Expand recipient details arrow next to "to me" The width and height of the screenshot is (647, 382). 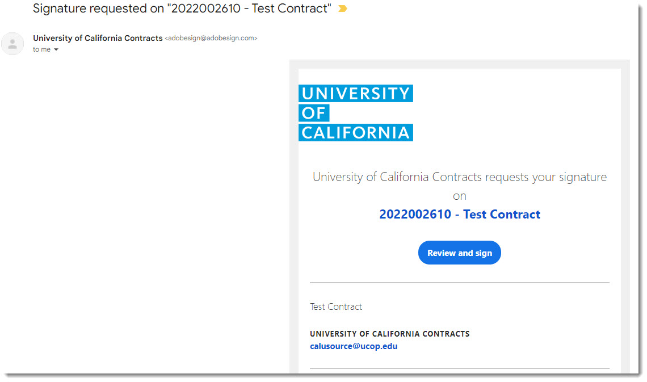[x=56, y=50]
